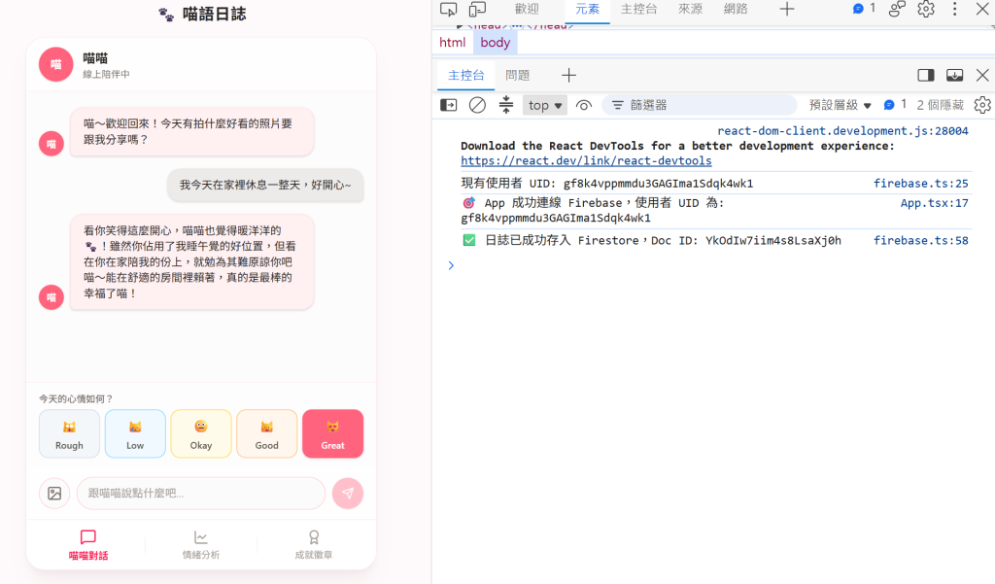Click the 喵~歡迎回來 greeting message bubble
Viewport: 995px width, 584px height.
(x=191, y=131)
